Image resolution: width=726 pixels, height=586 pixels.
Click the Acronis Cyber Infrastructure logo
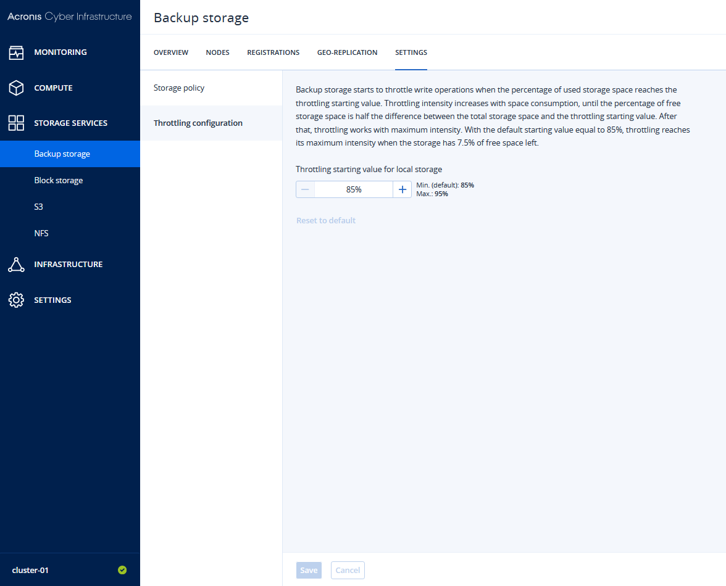coord(70,17)
